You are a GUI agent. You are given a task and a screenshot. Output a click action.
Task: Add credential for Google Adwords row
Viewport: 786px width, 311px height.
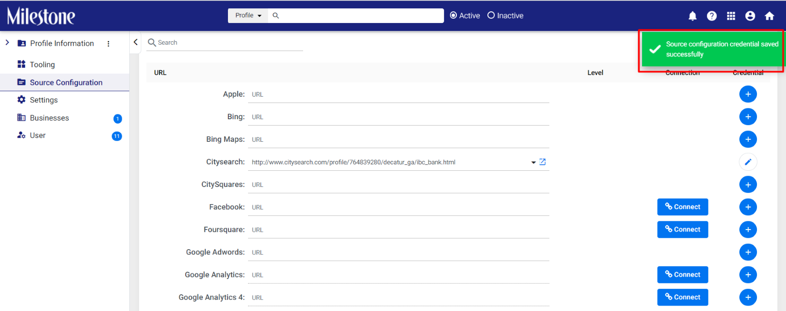(x=748, y=252)
